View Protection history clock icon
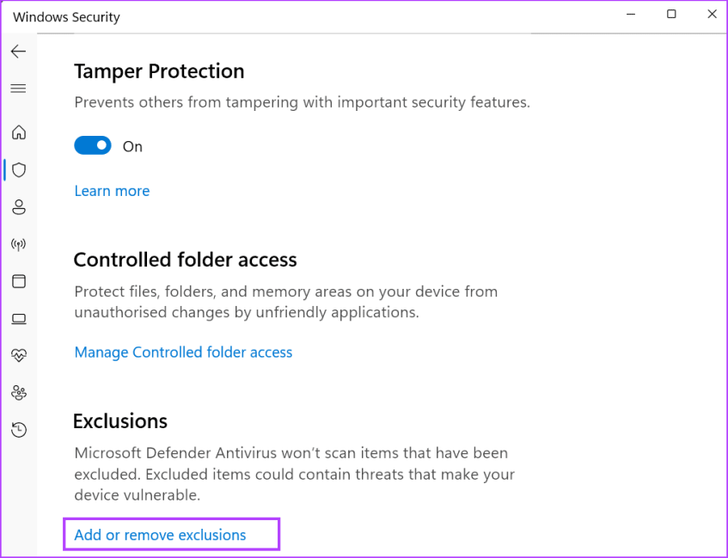The image size is (728, 558). point(19,429)
